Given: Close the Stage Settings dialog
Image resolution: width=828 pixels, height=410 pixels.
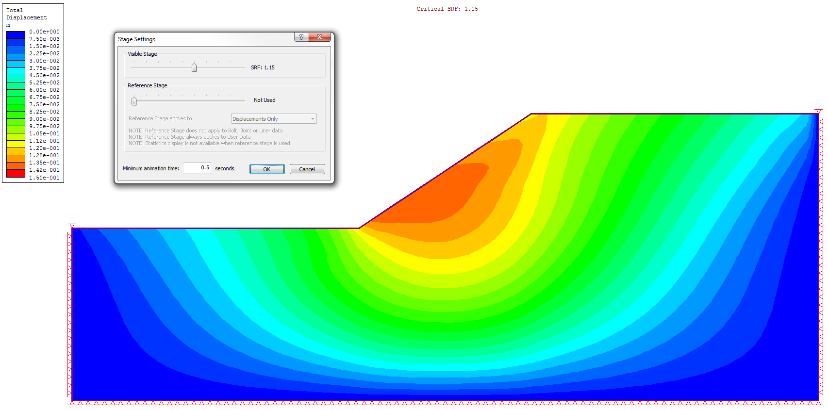Looking at the screenshot, I should click(x=319, y=37).
